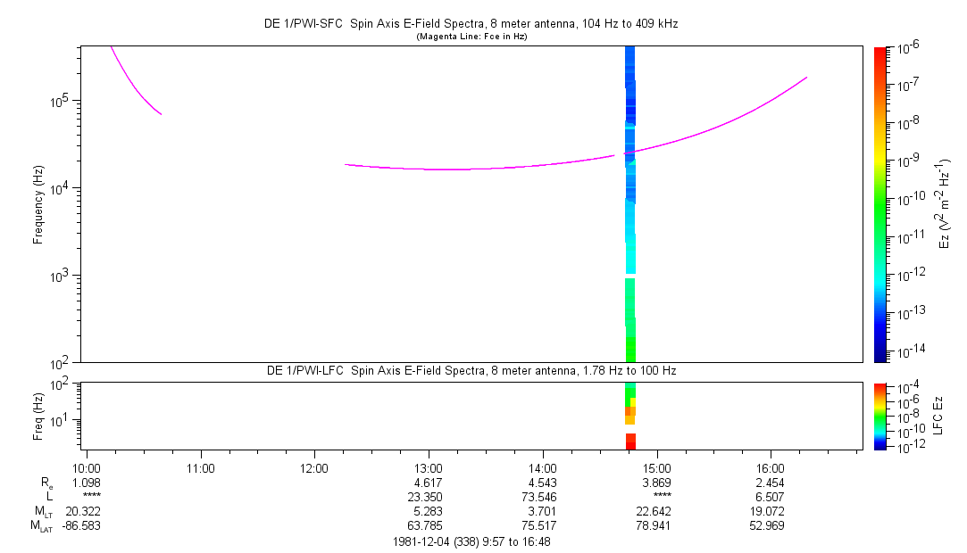Click the LFC Ez colorbar
Image resolution: width=967 pixels, height=553 pixels.
coord(880,416)
